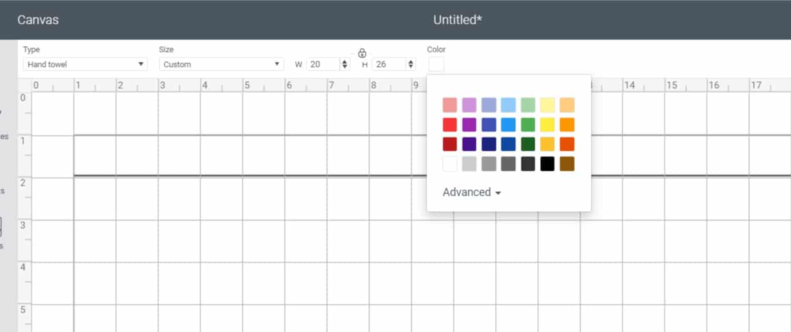The image size is (791, 332).
Task: Select the charcoal swatch
Action: point(528,164)
